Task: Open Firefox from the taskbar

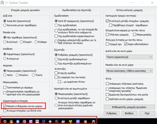Action: pyautogui.click(x=5, y=122)
